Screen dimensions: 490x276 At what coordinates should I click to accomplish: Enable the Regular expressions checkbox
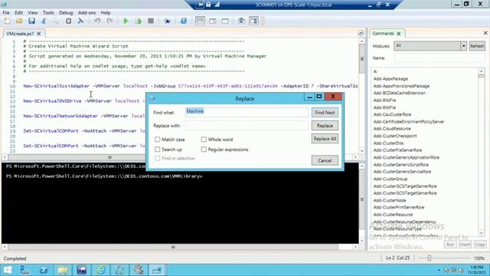(204, 149)
